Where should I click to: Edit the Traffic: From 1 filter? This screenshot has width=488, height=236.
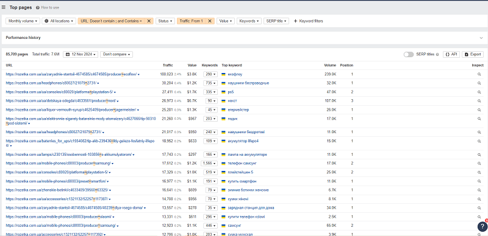pyautogui.click(x=191, y=21)
